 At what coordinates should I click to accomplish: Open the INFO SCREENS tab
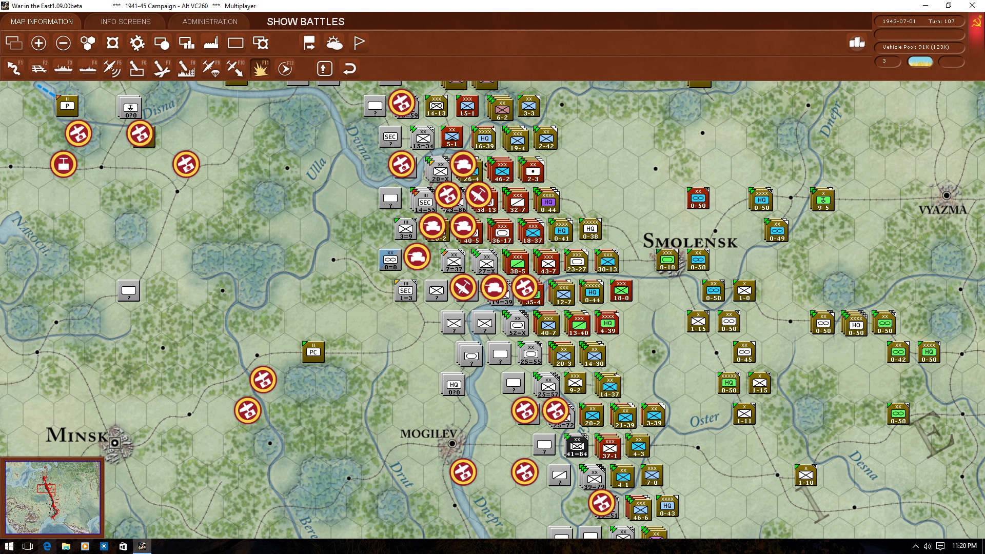tap(126, 22)
